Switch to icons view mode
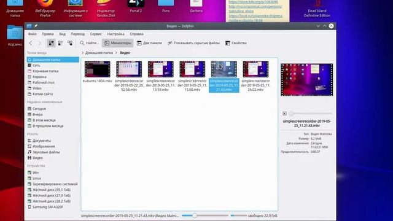The image size is (393, 221). (x=51, y=43)
